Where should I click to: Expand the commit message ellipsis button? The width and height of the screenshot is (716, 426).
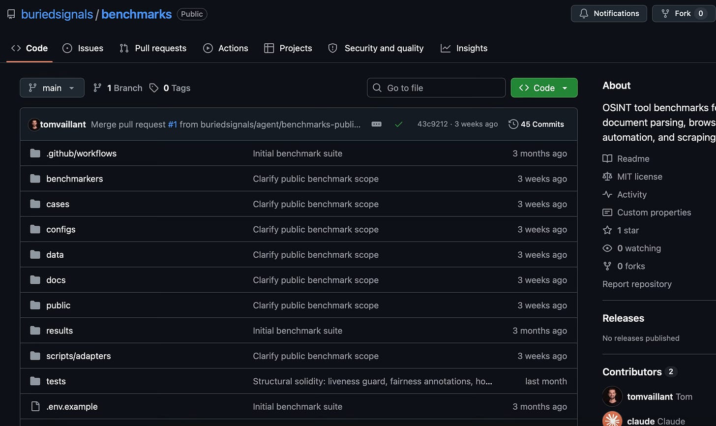click(x=376, y=124)
